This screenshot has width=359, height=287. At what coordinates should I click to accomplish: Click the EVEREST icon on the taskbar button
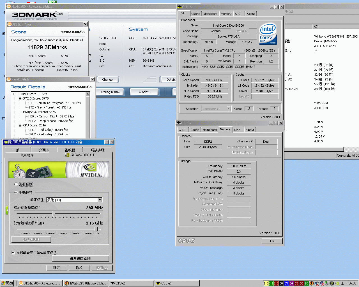(x=67, y=283)
